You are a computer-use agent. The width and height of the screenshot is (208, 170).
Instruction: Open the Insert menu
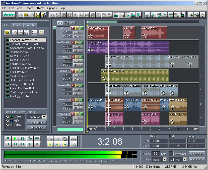[x=29, y=8]
